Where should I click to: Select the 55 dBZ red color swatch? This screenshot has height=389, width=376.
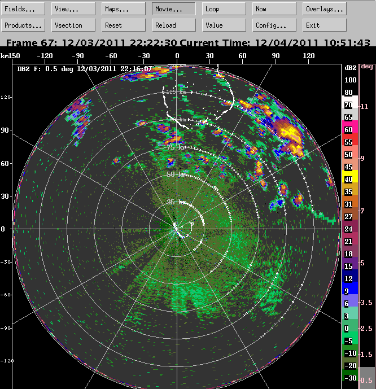click(350, 139)
